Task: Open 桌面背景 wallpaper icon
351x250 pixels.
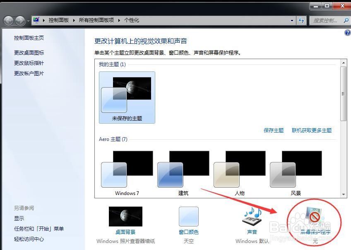Action: 125,216
